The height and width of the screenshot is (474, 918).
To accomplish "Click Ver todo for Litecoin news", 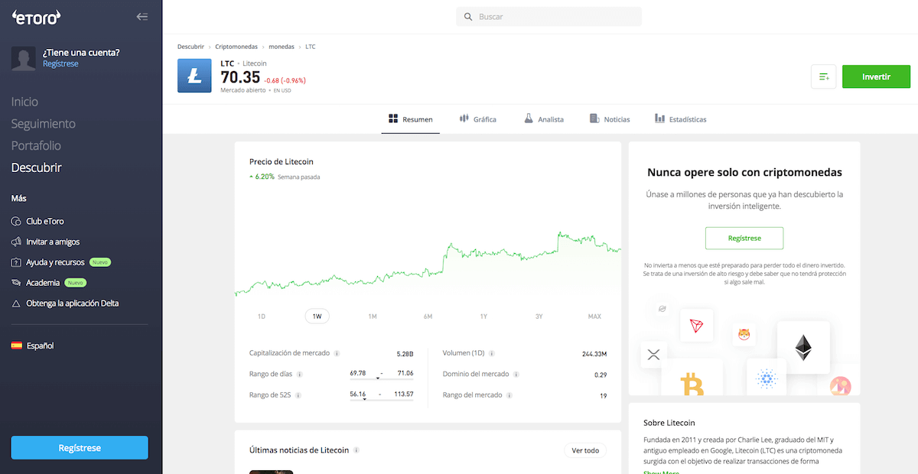I will (x=585, y=450).
